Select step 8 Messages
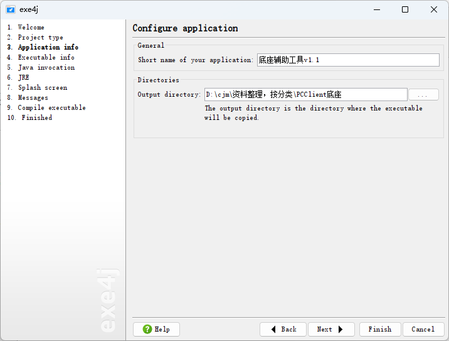 pos(28,97)
